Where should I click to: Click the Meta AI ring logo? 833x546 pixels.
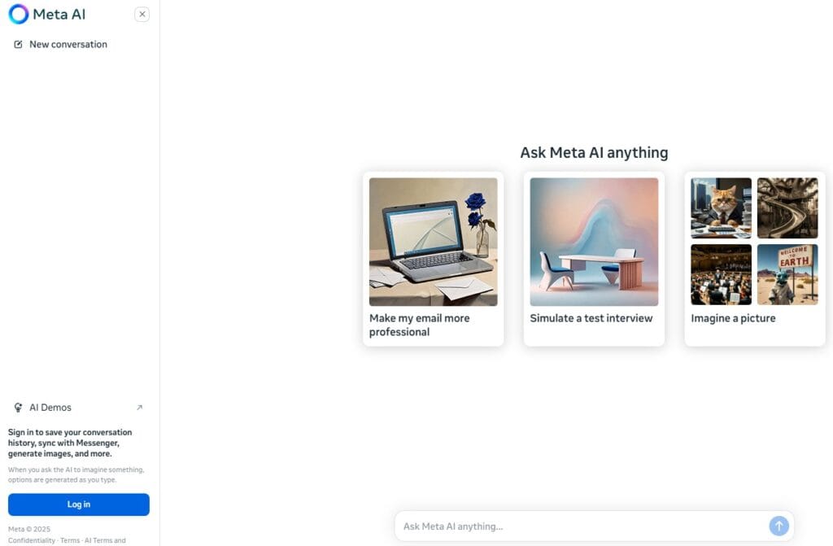[x=19, y=15]
